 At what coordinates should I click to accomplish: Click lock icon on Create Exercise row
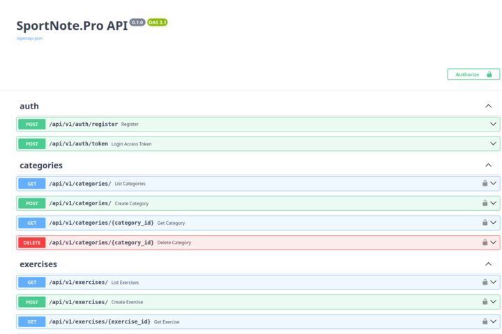click(x=485, y=302)
